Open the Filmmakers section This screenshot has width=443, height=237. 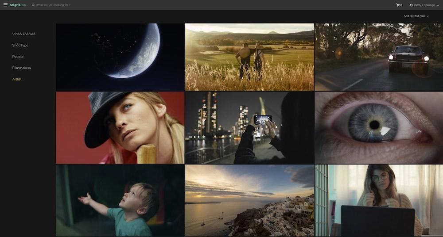21,68
